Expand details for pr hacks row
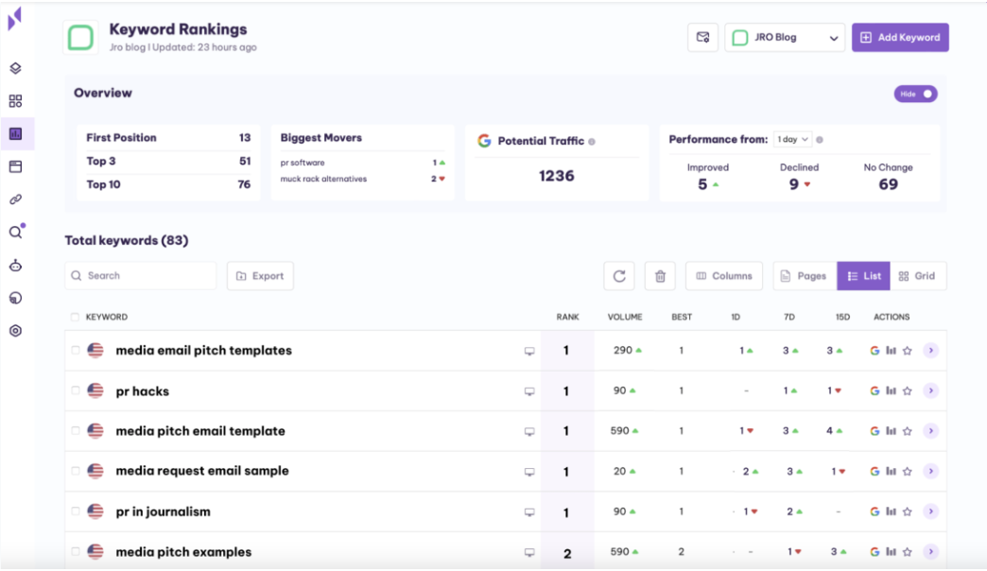 coord(931,390)
